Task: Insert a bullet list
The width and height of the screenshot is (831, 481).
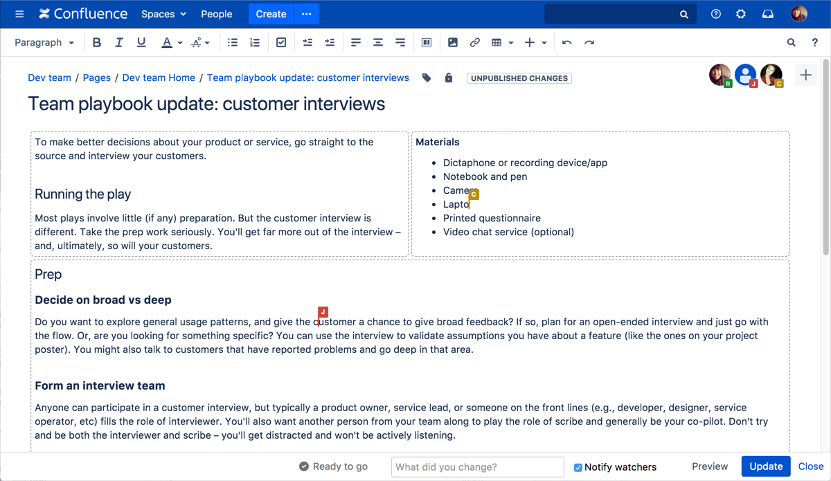Action: [x=233, y=42]
